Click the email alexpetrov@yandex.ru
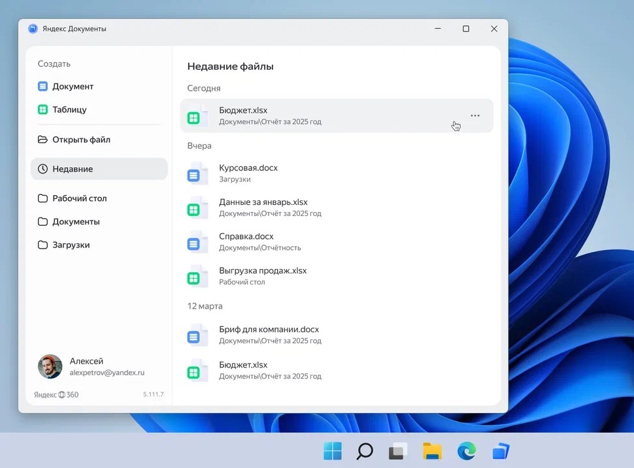Screen dimensions: 634x468 pyautogui.click(x=107, y=373)
